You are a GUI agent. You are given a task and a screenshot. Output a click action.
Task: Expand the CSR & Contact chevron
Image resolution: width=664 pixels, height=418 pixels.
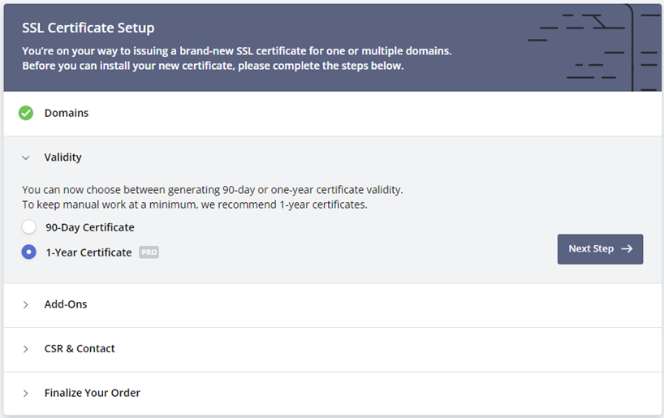coord(26,349)
